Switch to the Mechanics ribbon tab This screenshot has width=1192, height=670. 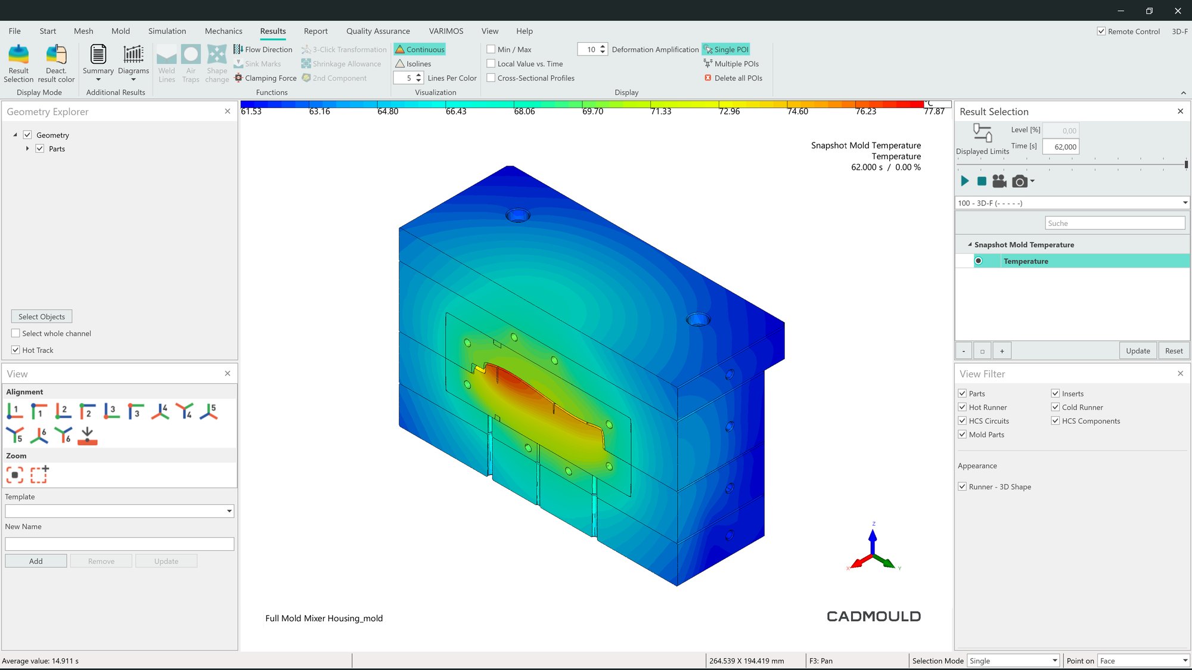click(223, 31)
